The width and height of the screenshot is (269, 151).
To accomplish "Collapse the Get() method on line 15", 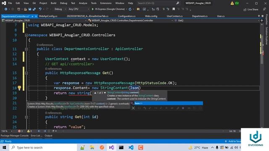I will [x=26, y=73].
